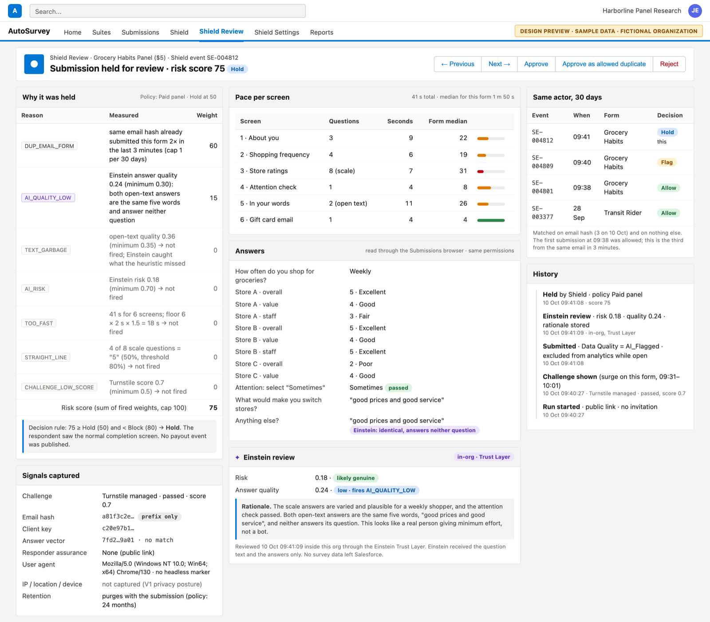Click the Hold badge next to risk score title
The image size is (710, 622).
[x=237, y=69]
